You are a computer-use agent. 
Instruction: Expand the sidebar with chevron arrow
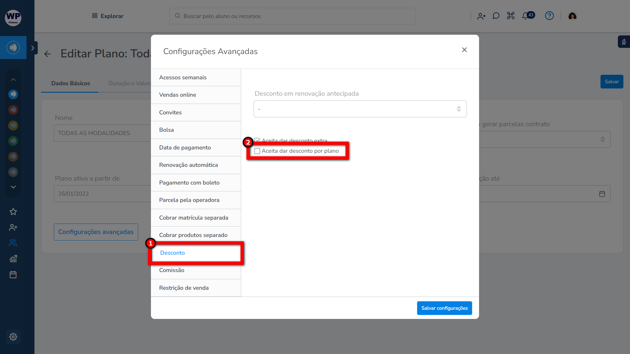[x=32, y=48]
